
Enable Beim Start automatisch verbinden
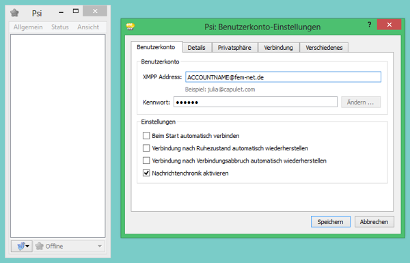click(x=146, y=136)
